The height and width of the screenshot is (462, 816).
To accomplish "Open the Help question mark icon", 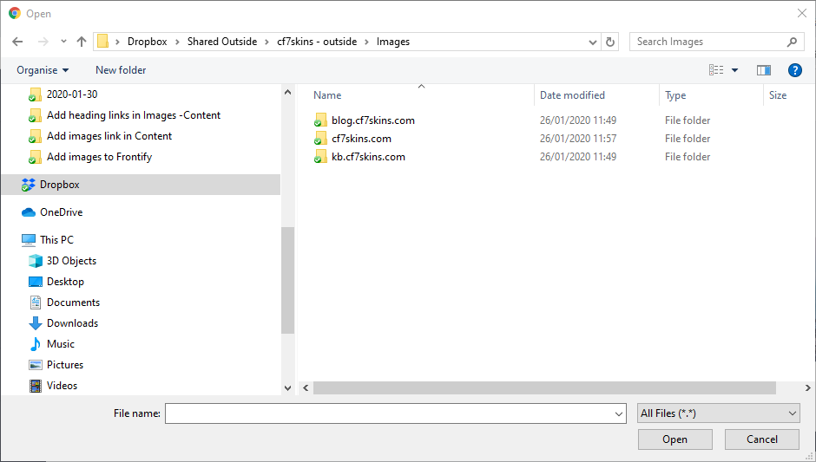I will 794,70.
